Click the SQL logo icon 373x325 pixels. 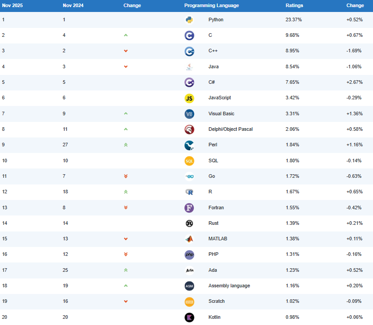(x=189, y=161)
